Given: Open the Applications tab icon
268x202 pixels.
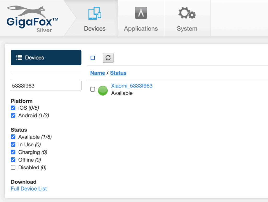Looking at the screenshot, I should point(141,13).
